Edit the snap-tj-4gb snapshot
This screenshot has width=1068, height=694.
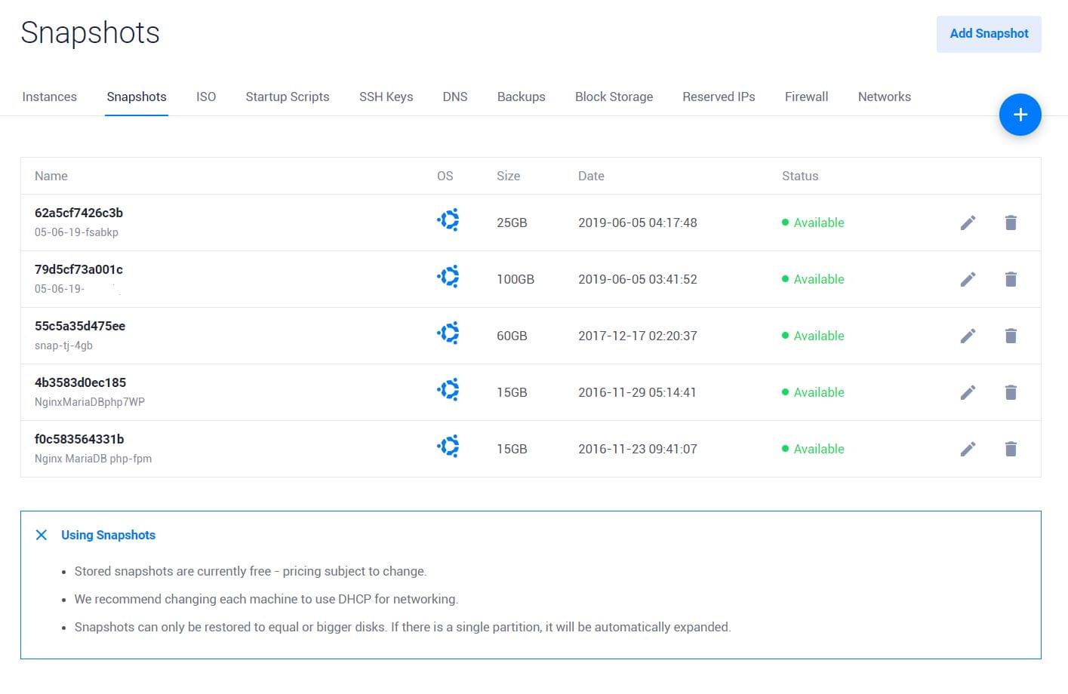coord(968,336)
